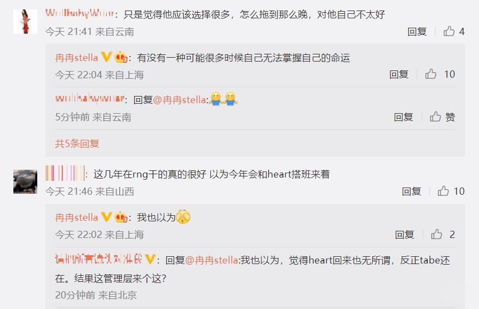Click the crown badge beside 冉冉stella's 22:02 reply
479x309 pixels.
[x=121, y=217]
